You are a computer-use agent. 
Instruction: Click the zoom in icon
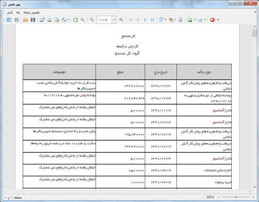(x=121, y=20)
